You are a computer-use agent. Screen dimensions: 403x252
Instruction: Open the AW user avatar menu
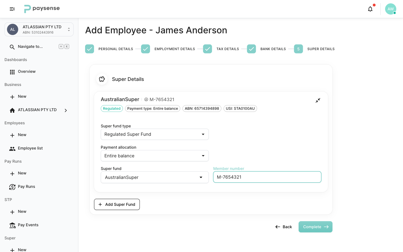pyautogui.click(x=391, y=9)
